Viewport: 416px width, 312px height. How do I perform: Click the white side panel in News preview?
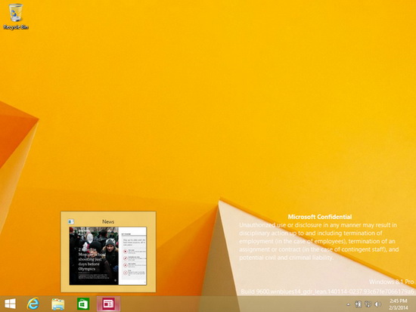[x=132, y=256]
